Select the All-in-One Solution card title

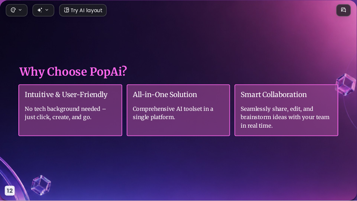tap(165, 94)
